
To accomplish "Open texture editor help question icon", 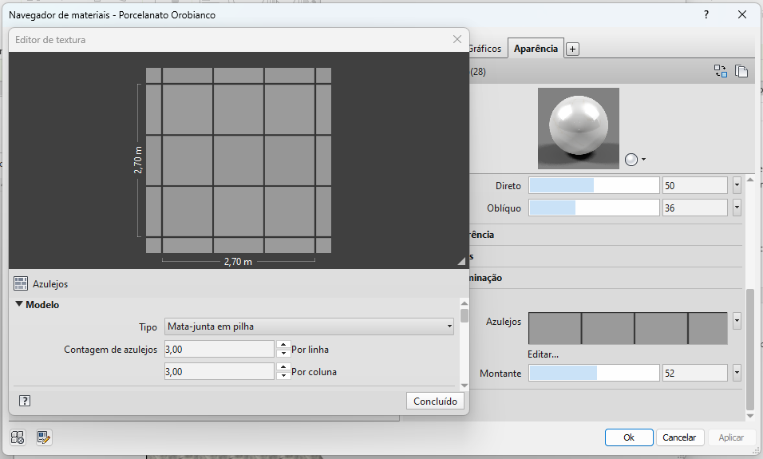I will (x=25, y=401).
